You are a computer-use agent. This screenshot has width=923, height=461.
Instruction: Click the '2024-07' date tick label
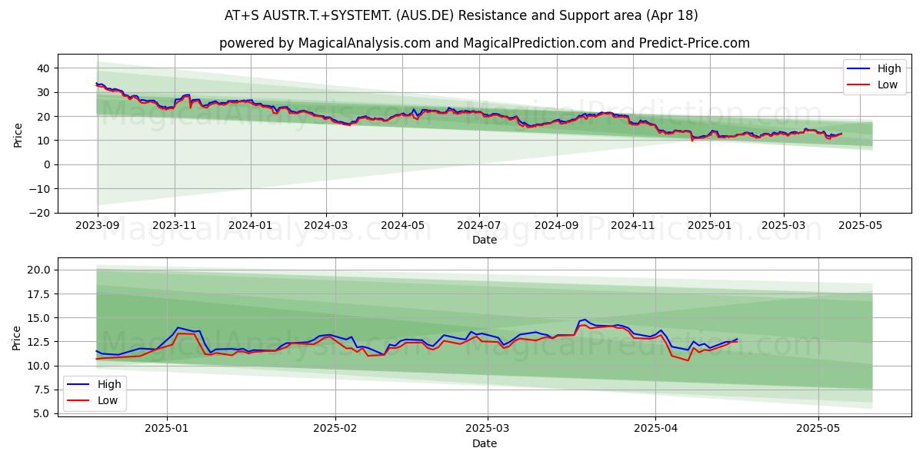479,226
